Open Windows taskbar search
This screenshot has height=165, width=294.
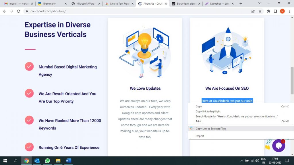point(16,161)
